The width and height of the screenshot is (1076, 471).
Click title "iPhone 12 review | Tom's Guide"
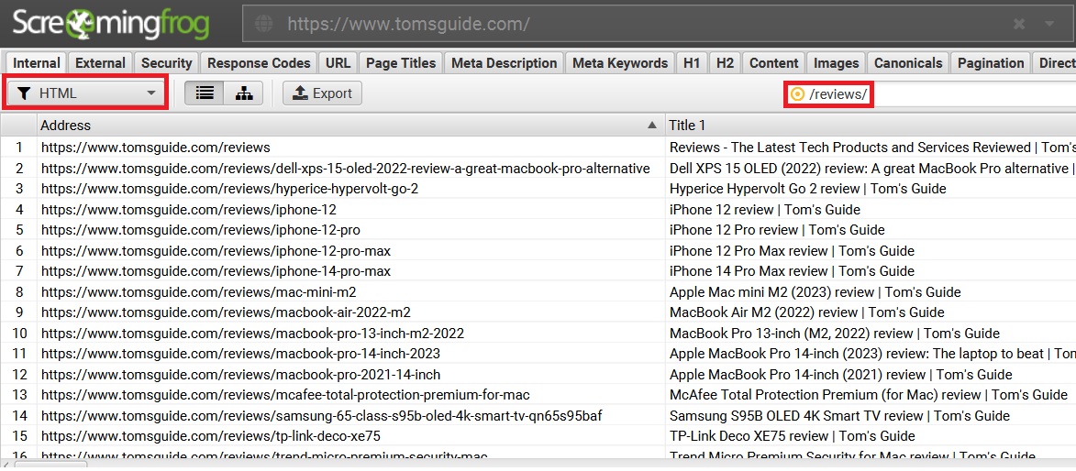(x=764, y=209)
